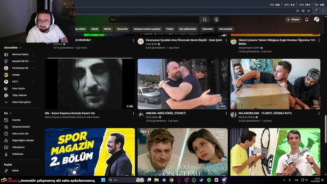Open options for Hüsnü Çoban video
The height and width of the screenshot is (184, 327).
pyautogui.click(x=319, y=40)
